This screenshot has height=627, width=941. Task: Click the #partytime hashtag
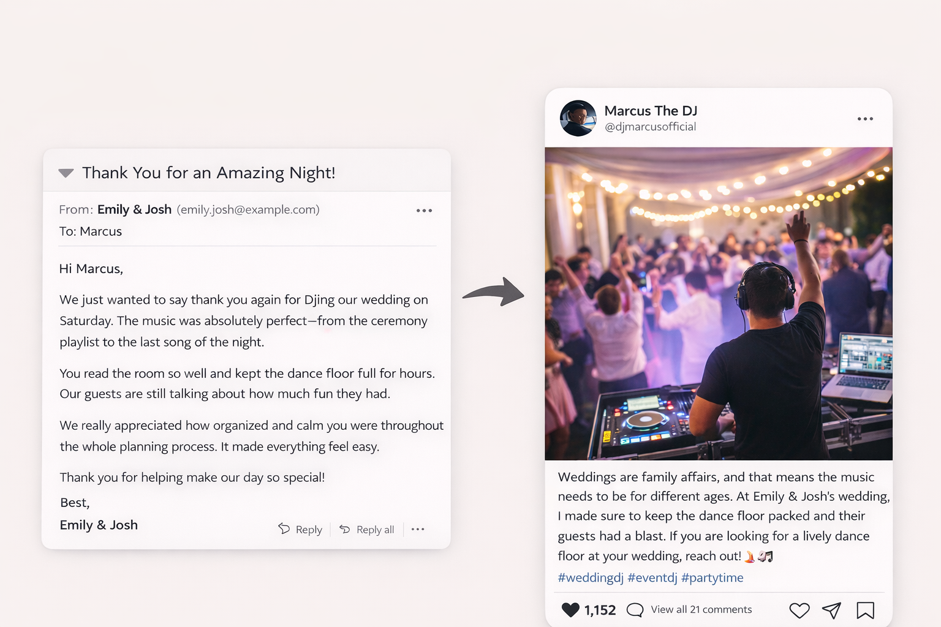tap(712, 577)
